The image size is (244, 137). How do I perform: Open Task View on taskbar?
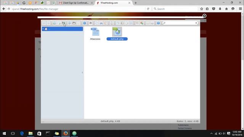[x=13, y=134]
